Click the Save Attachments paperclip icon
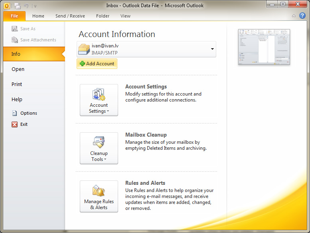This screenshot has width=310, height=233. pos(15,40)
